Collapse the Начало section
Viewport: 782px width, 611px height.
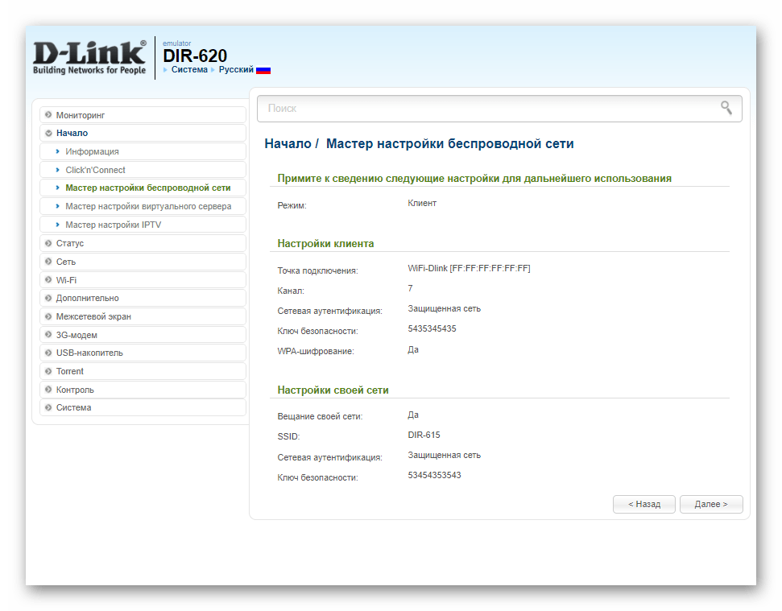pyautogui.click(x=72, y=133)
